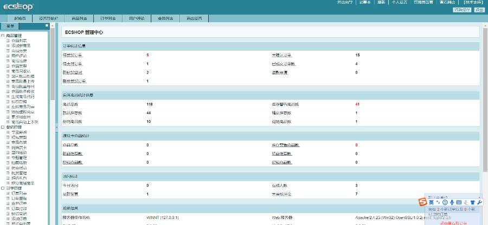Screen dimensions: 488x225
Task: Open the 待发货订单 link
Action: pyautogui.click(x=73, y=55)
